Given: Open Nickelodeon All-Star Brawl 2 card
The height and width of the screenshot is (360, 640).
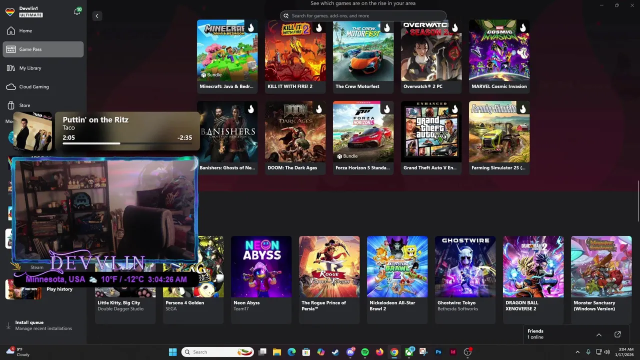Looking at the screenshot, I should click(397, 279).
